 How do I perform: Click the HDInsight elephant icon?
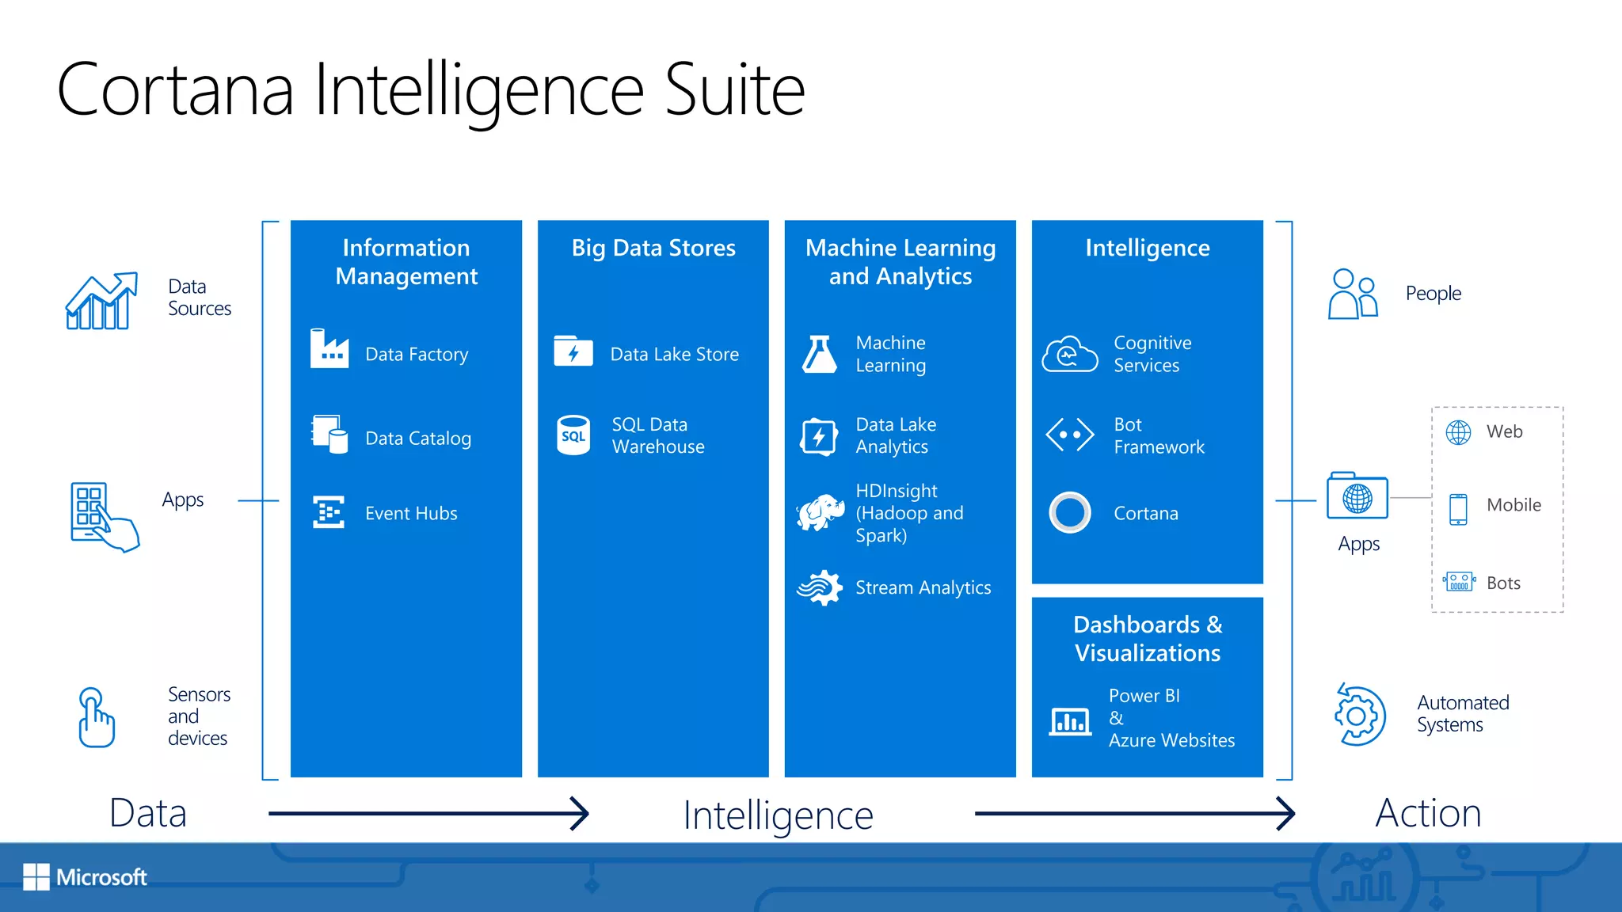821,513
